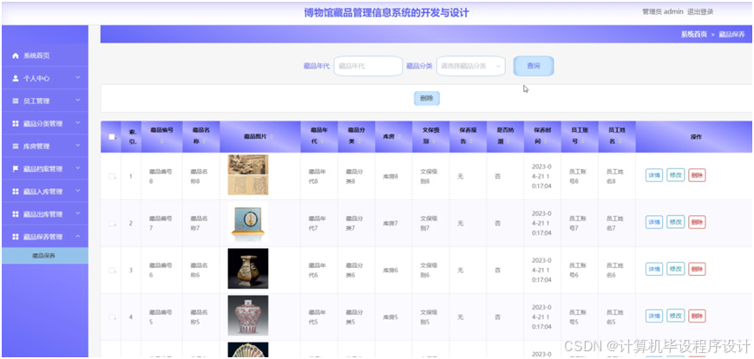This screenshot has width=754, height=359.
Task: Expand the 藏品分类管理 menu chevron
Action: (78, 123)
